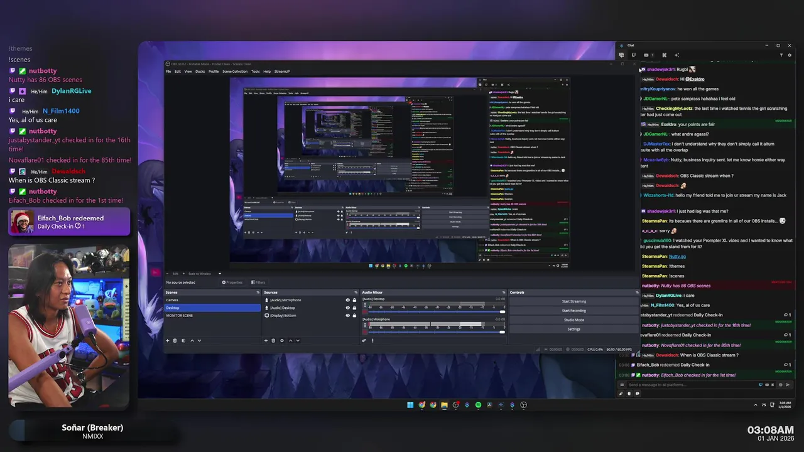The height and width of the screenshot is (452, 804).
Task: Open the File menu in OBS
Action: [x=168, y=72]
